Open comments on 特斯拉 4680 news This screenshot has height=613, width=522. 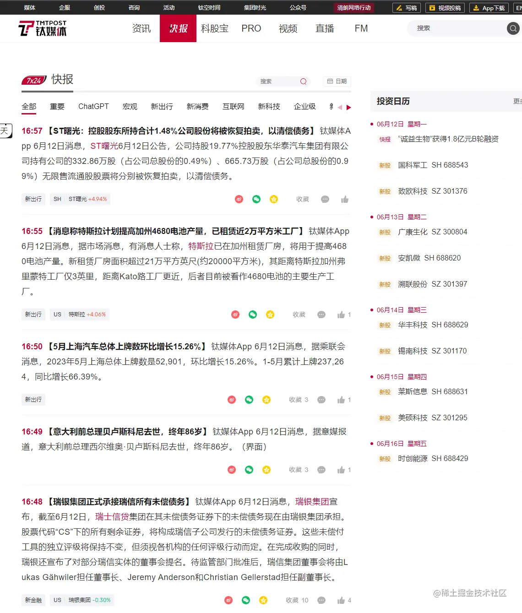(x=321, y=315)
